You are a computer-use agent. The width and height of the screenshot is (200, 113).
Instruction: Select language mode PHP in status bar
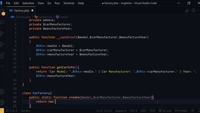(152, 111)
